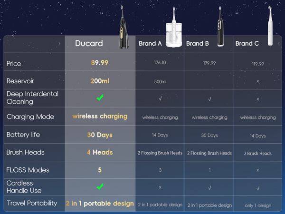Click Ducard's 4 Heads value

(100, 152)
